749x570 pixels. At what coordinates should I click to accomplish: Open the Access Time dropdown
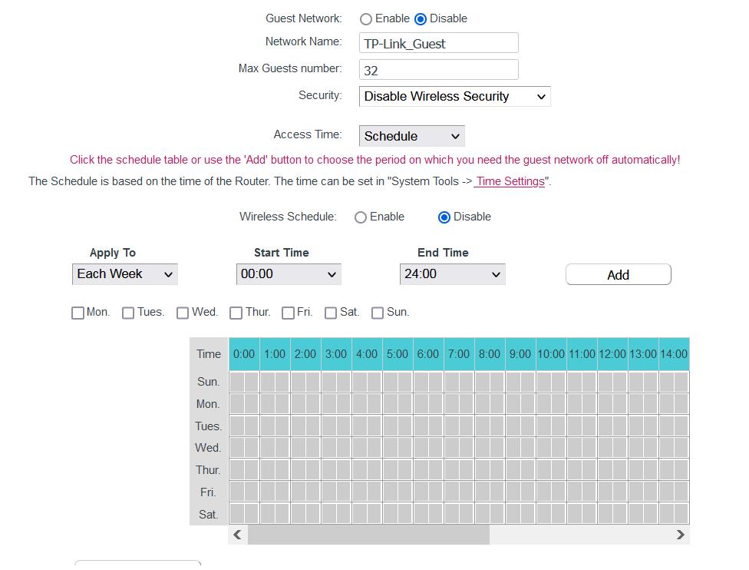411,136
